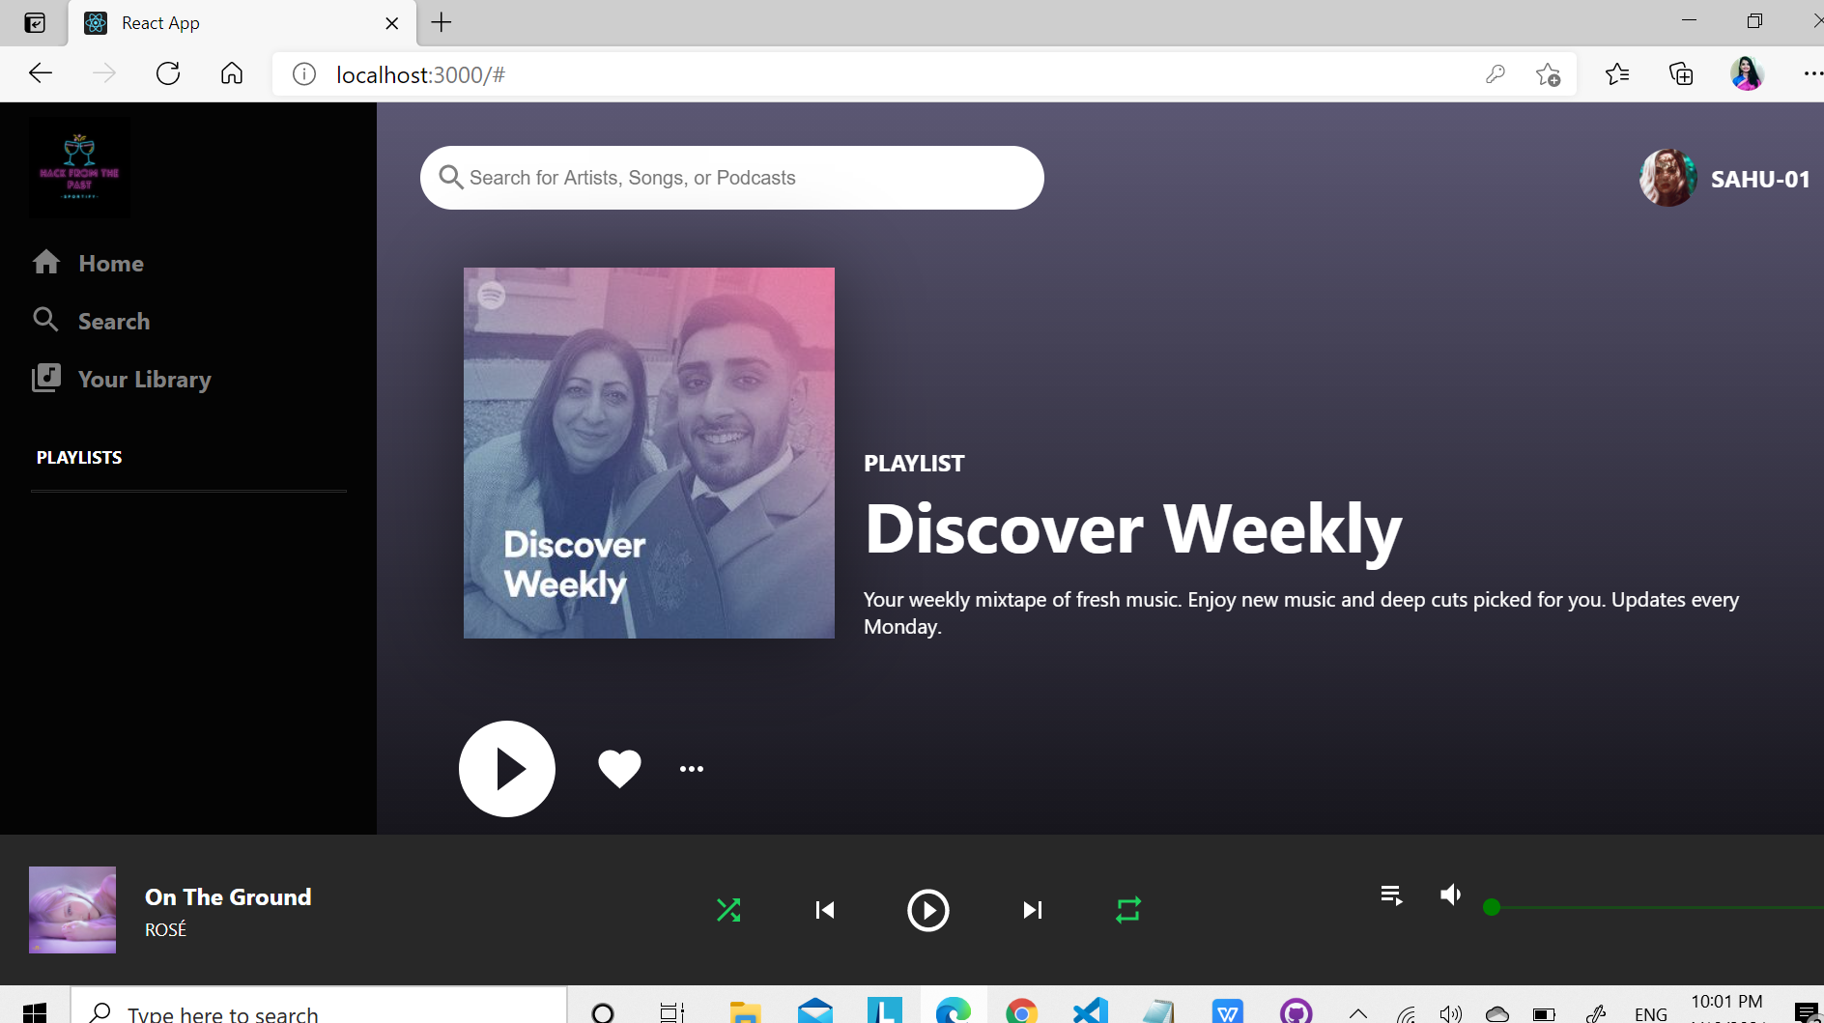The width and height of the screenshot is (1824, 1023).
Task: Click the home icon beside Home
Action: pyautogui.click(x=46, y=262)
